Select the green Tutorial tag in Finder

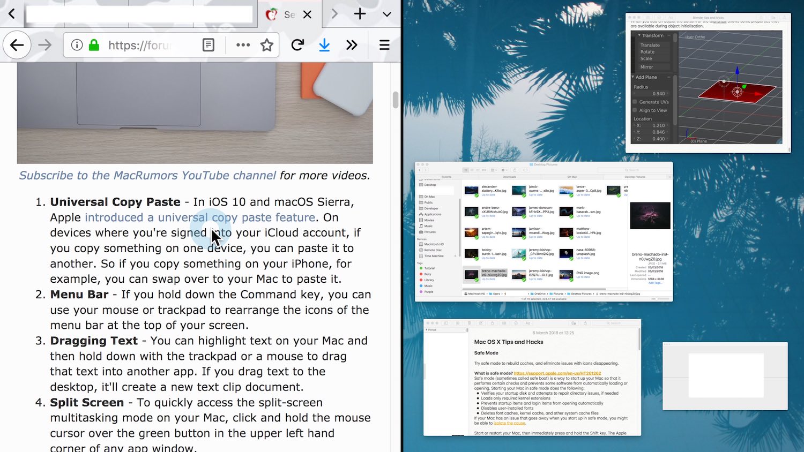click(427, 268)
